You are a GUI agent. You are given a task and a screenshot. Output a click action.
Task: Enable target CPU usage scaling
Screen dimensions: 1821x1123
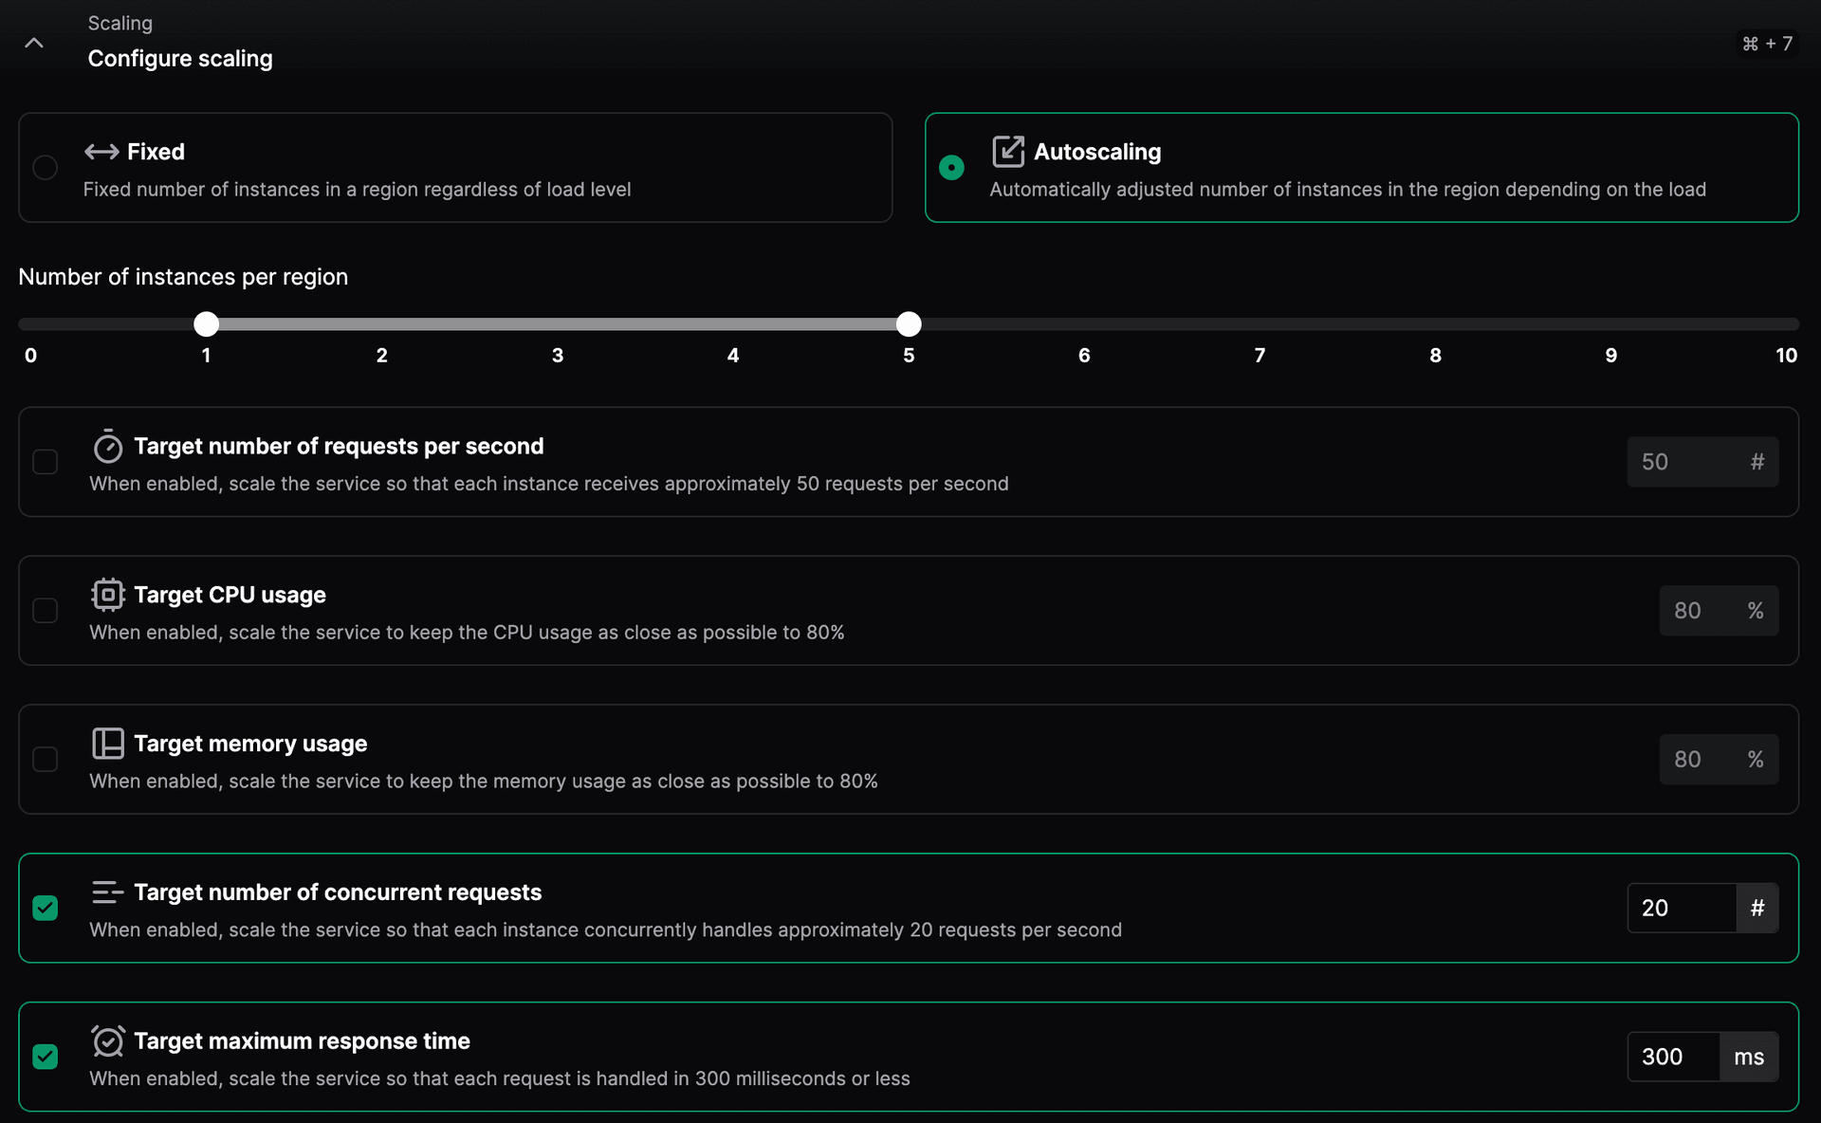pos(45,610)
